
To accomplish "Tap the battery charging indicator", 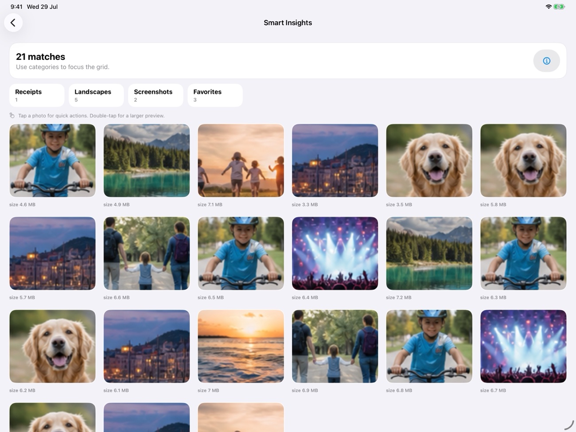I will click(x=559, y=7).
